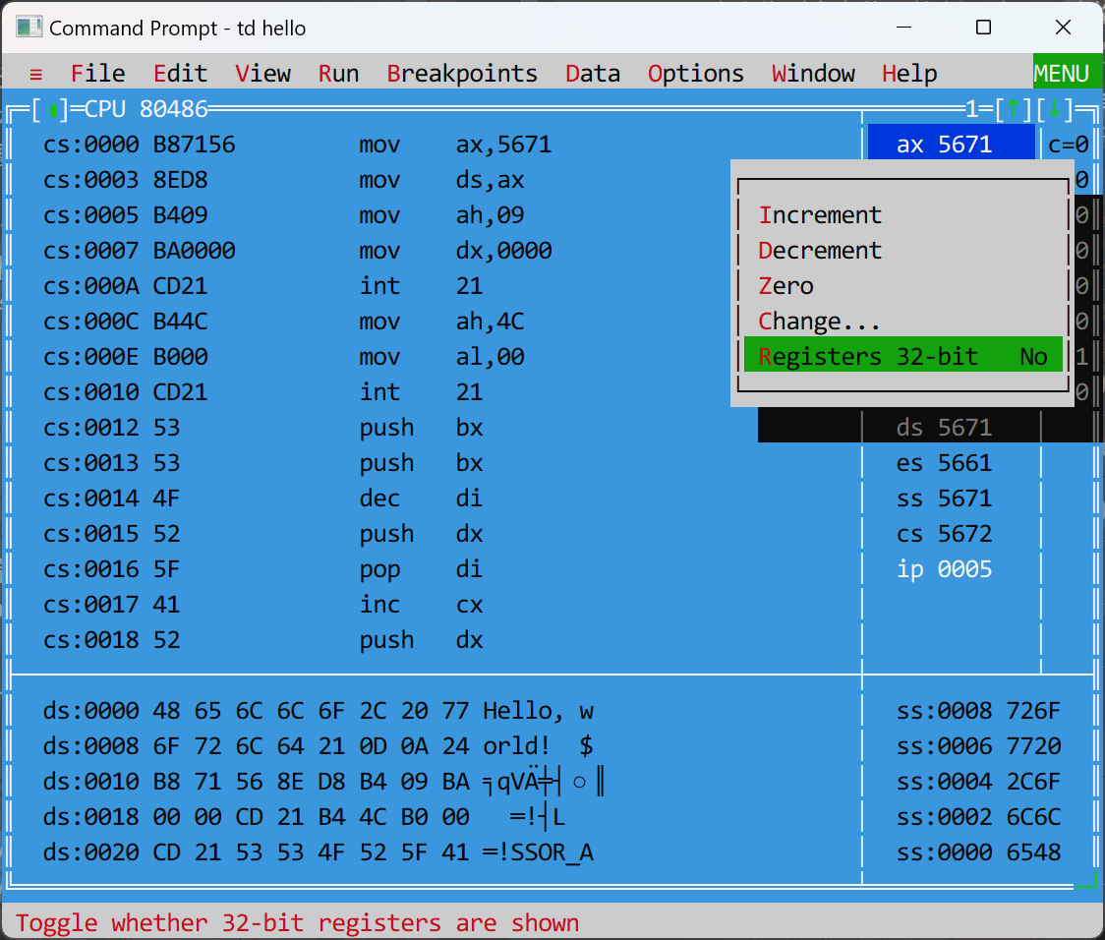The width and height of the screenshot is (1105, 940).
Task: Open the File menu
Action: click(98, 75)
